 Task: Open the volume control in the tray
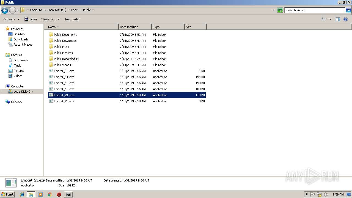coord(326,194)
